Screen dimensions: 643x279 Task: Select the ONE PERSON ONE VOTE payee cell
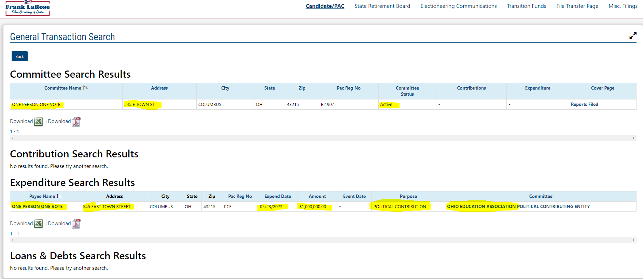45,206
